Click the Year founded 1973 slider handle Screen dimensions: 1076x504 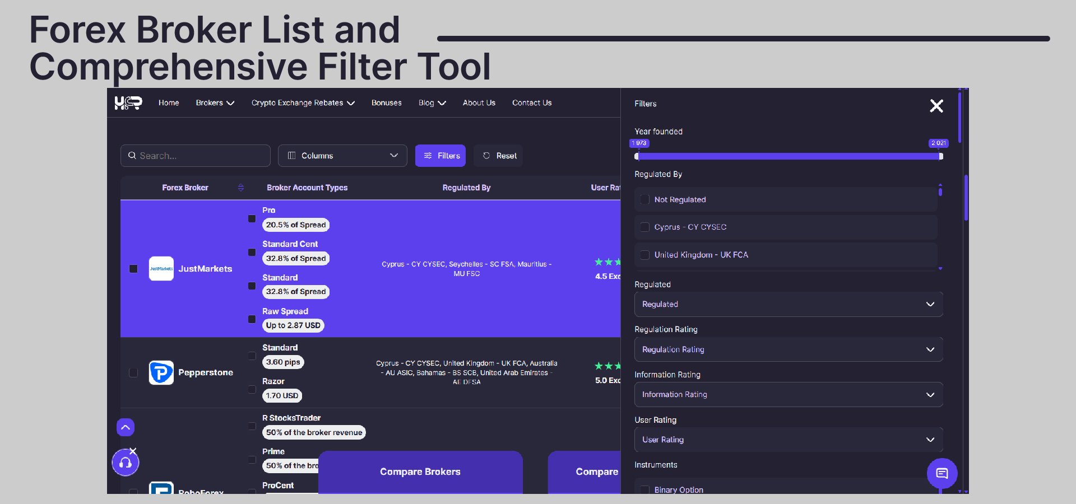[x=637, y=156]
